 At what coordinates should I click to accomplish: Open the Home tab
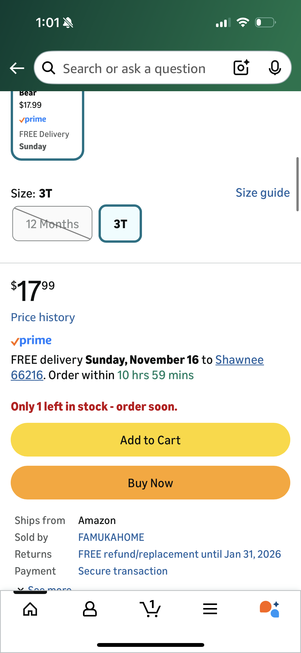30,609
